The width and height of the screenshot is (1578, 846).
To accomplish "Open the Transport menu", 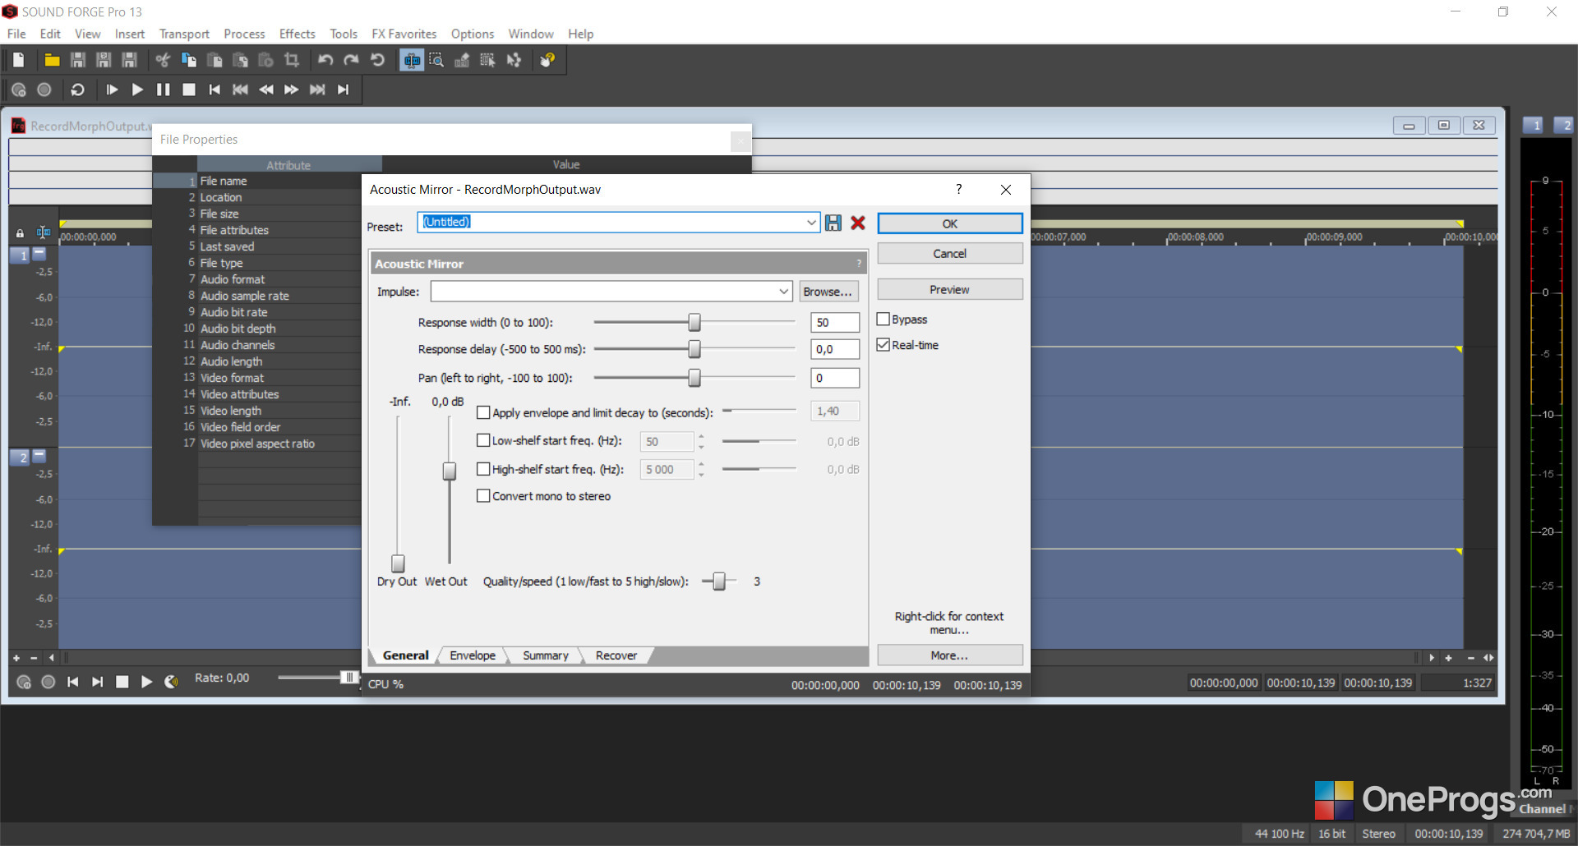I will (x=184, y=34).
